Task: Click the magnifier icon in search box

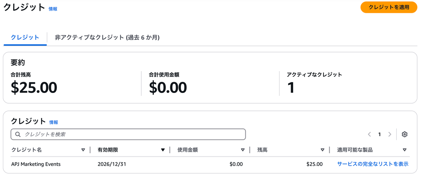Action: coord(18,134)
